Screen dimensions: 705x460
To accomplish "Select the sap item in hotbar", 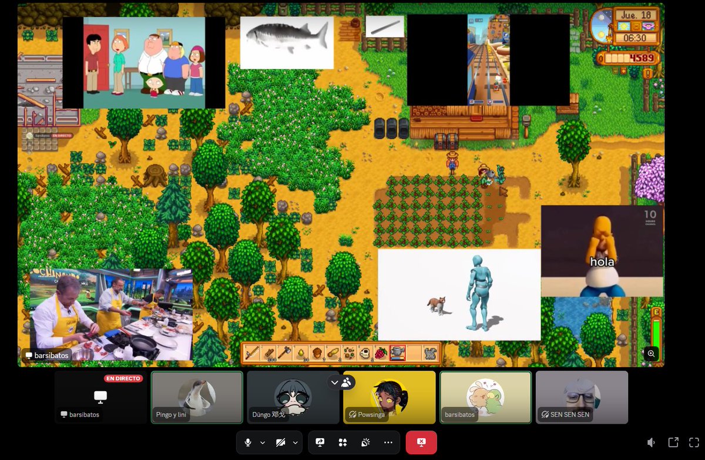I will click(301, 352).
